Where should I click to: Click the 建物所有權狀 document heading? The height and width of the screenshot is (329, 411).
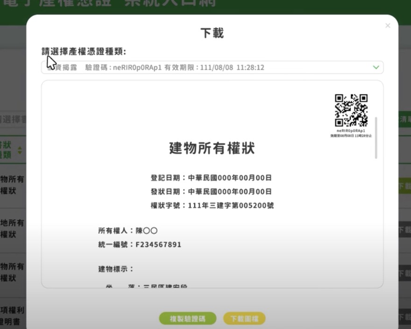(x=212, y=148)
